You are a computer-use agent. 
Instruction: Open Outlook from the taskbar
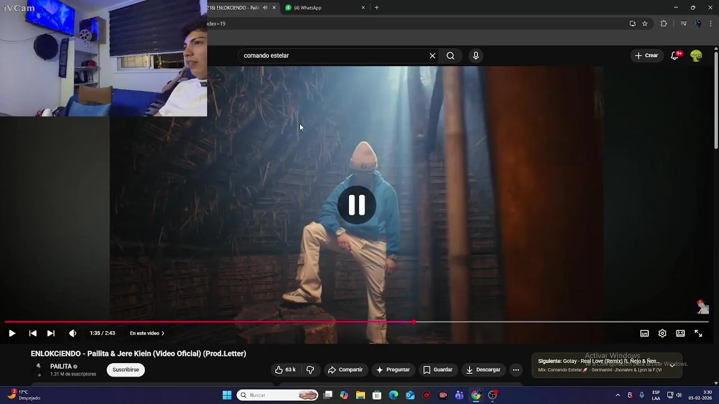coord(410,396)
